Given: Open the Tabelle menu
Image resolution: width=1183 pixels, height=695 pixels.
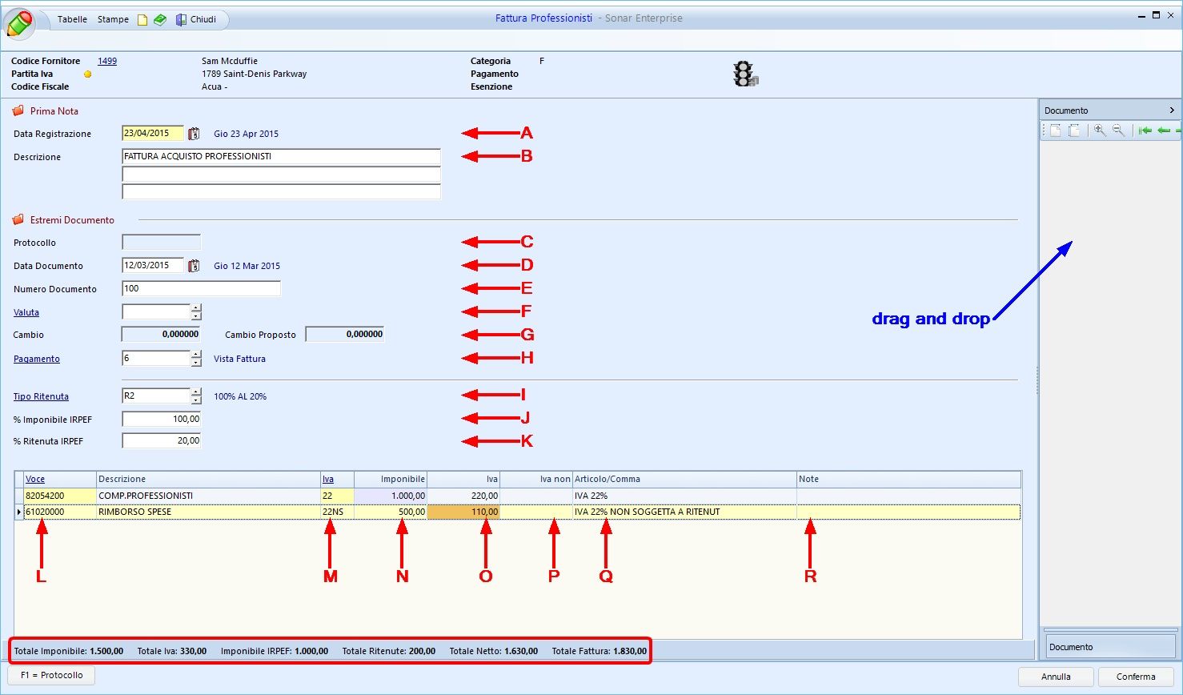Looking at the screenshot, I should [x=72, y=19].
